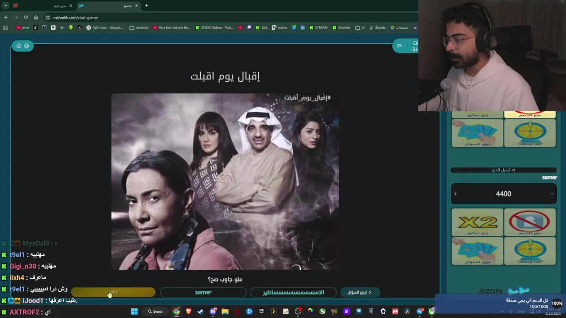566x318 pixels.
Task: Click samer's 4400 score field
Action: tap(503, 194)
